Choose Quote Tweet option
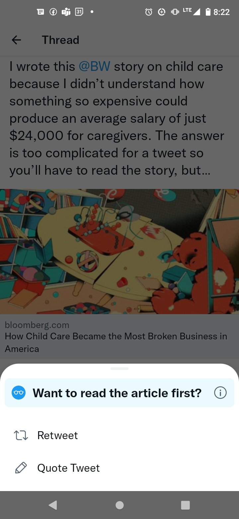The height and width of the screenshot is (519, 239). click(x=68, y=468)
